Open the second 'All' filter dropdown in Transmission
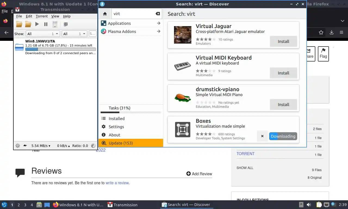This screenshot has width=348, height=209. click(74, 34)
